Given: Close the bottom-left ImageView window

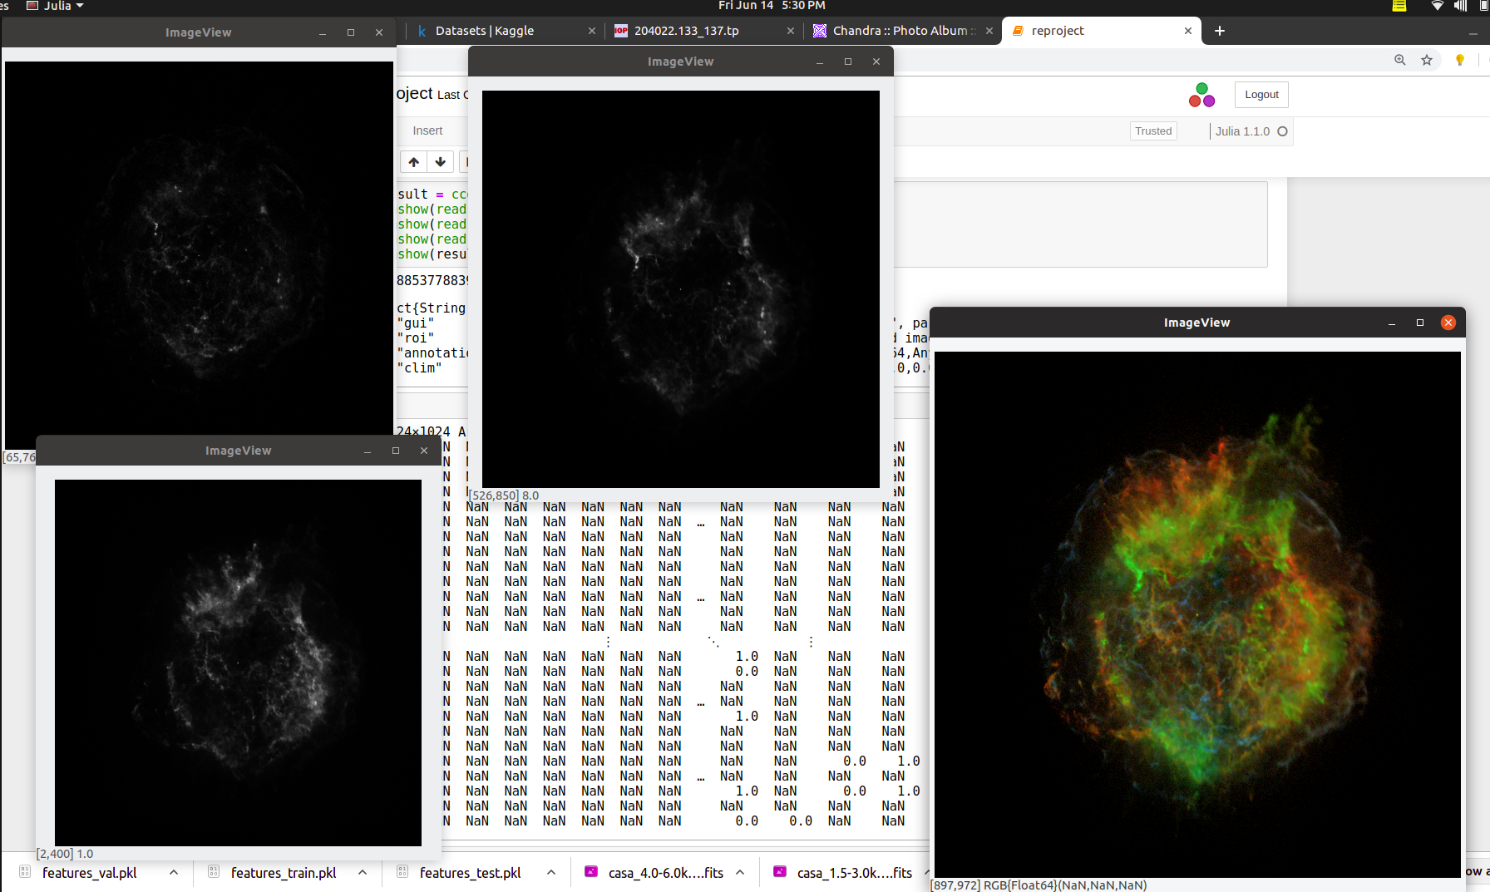Looking at the screenshot, I should [x=424, y=451].
